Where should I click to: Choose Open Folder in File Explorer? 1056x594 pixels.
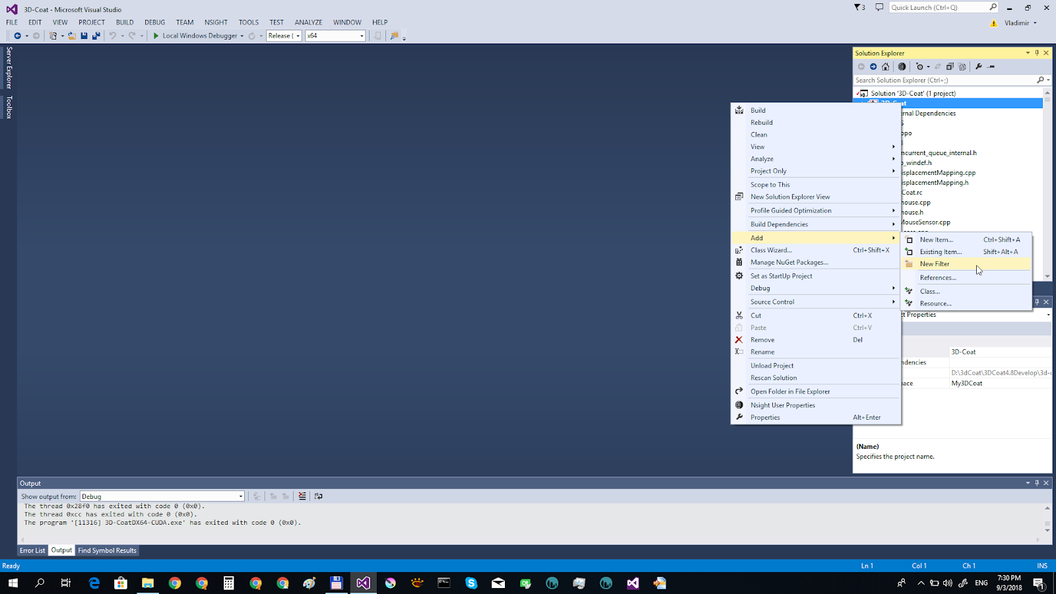click(x=816, y=391)
